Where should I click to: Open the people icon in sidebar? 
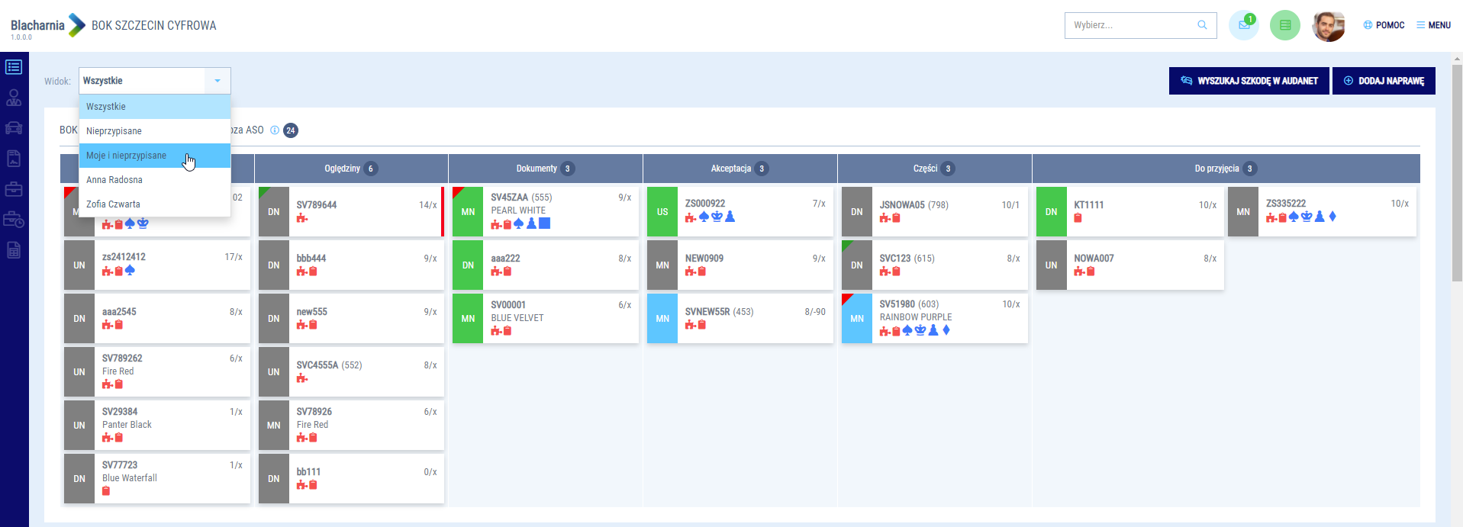pyautogui.click(x=14, y=98)
